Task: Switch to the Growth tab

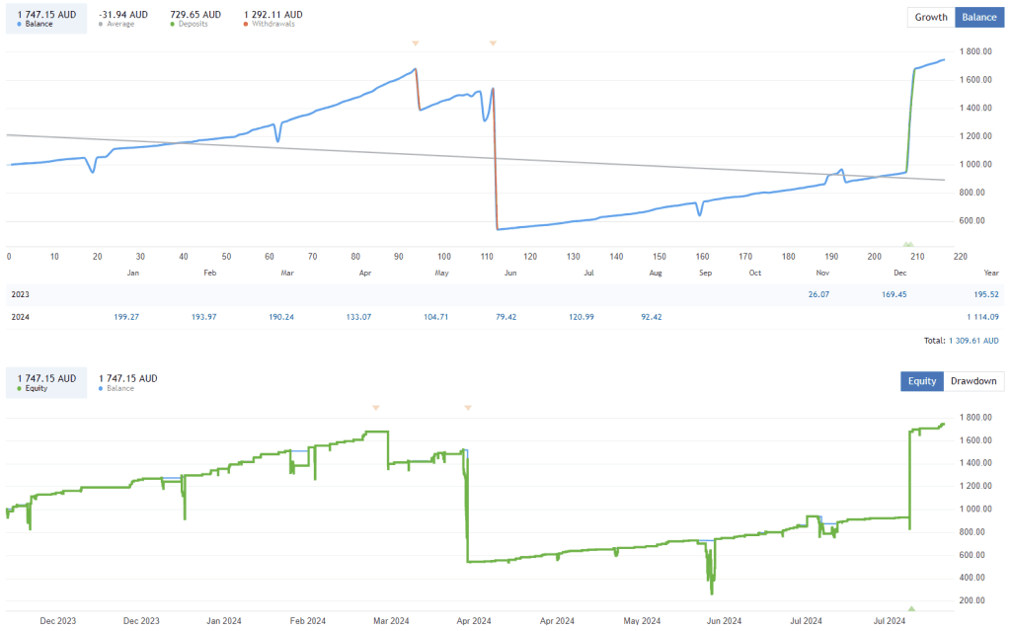Action: coord(930,17)
